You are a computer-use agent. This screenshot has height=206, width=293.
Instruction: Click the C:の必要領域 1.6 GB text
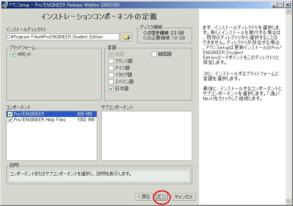(x=164, y=38)
